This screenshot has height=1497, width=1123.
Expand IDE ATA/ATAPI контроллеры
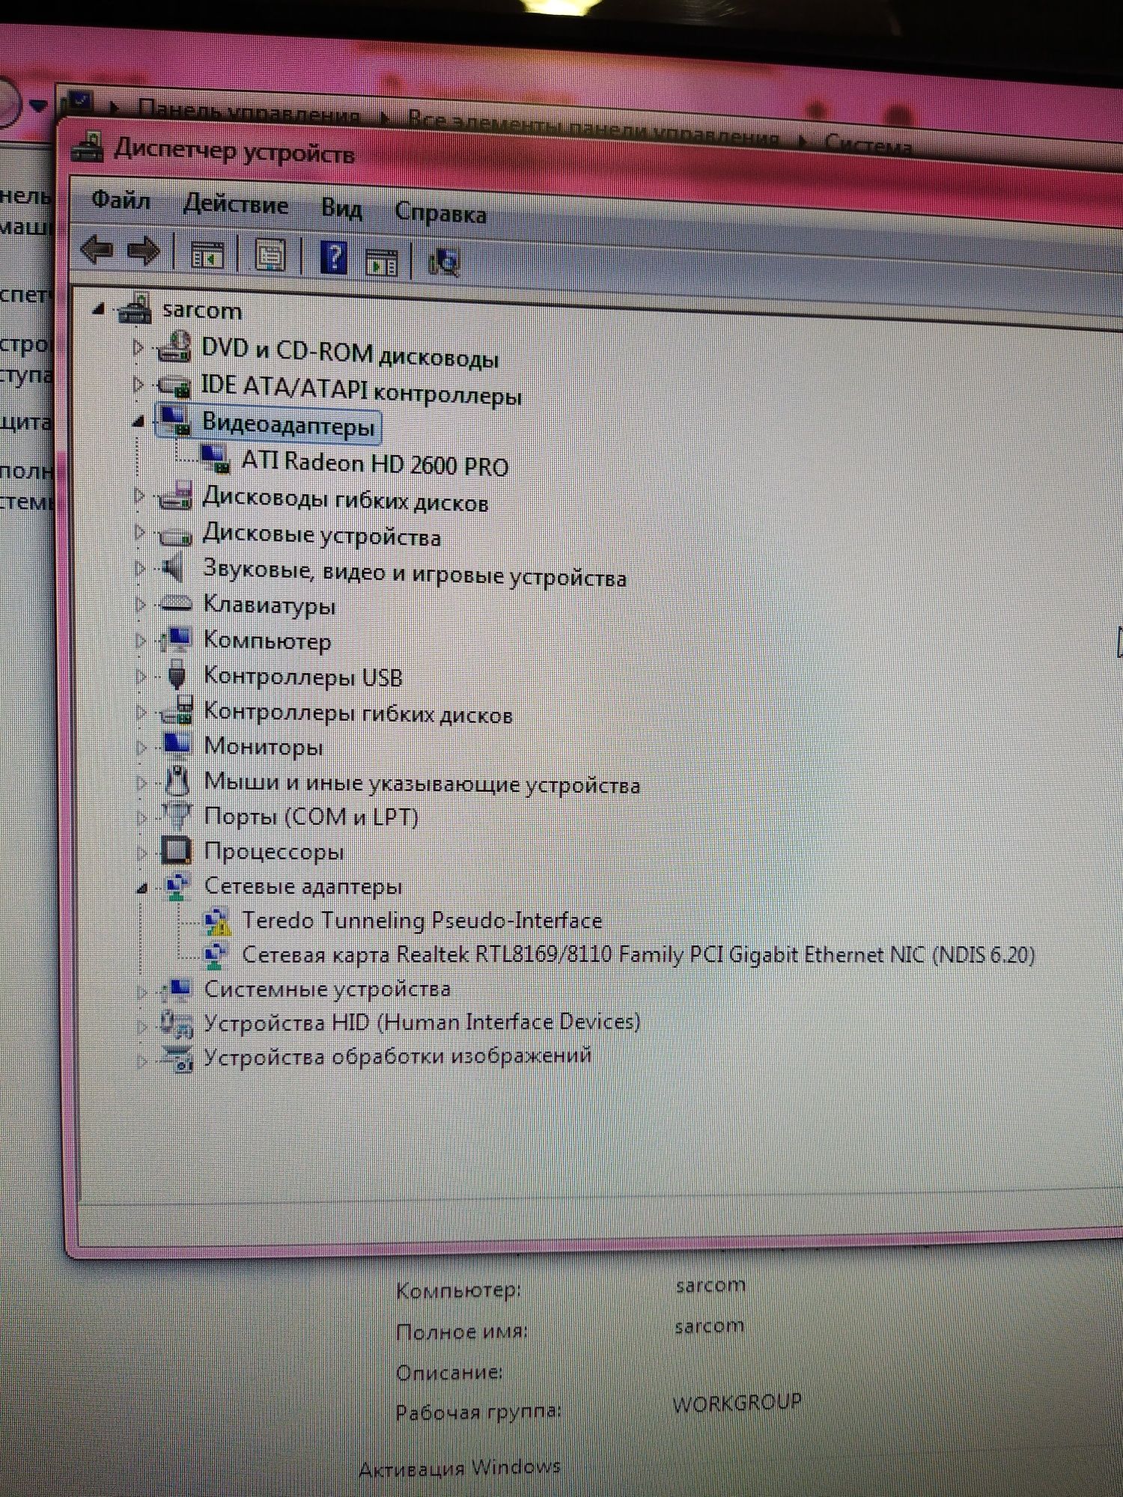[x=138, y=384]
